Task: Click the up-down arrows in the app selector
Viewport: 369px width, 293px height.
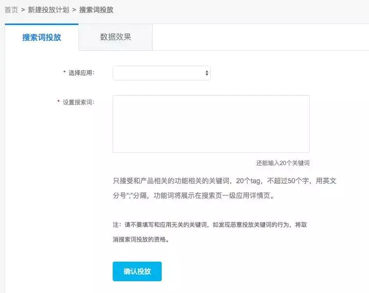Action: point(207,73)
